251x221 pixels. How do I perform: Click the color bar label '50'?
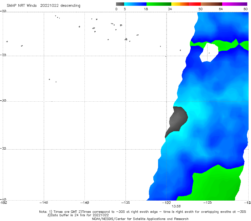[x=200, y=9]
